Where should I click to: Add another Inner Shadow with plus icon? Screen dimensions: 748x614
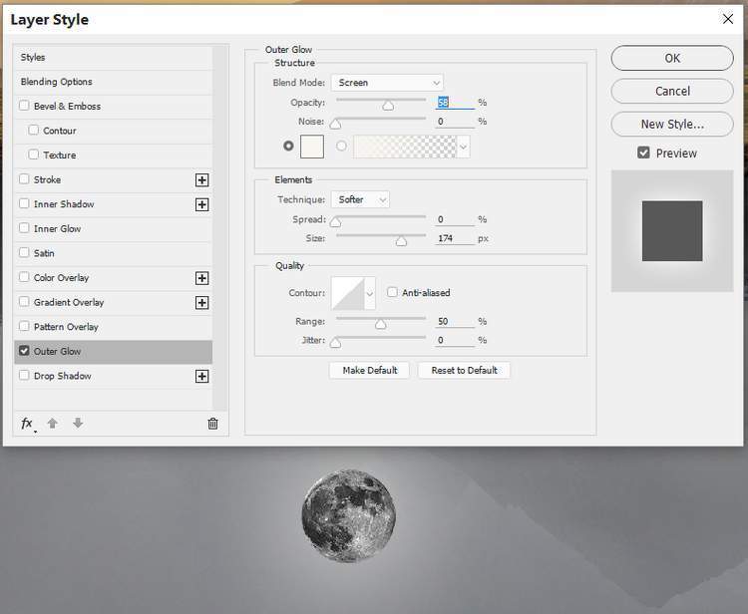point(201,204)
